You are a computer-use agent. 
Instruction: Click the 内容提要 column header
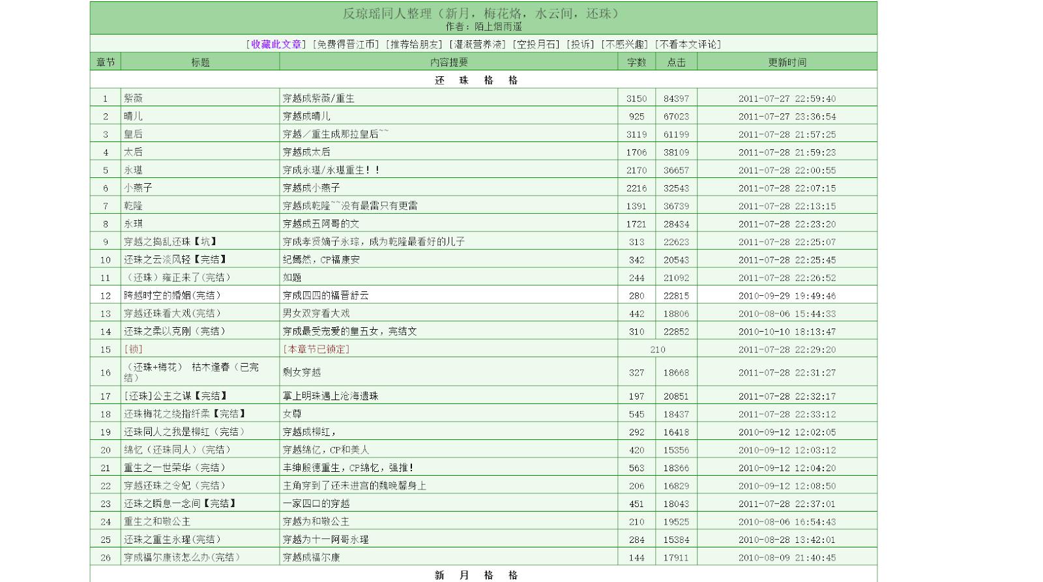coord(449,63)
